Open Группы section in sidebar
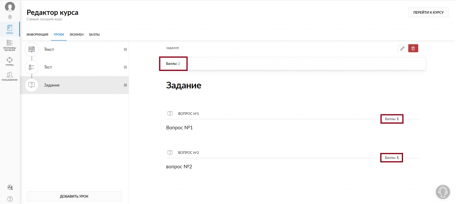This screenshot has width=456, height=204. point(10,62)
